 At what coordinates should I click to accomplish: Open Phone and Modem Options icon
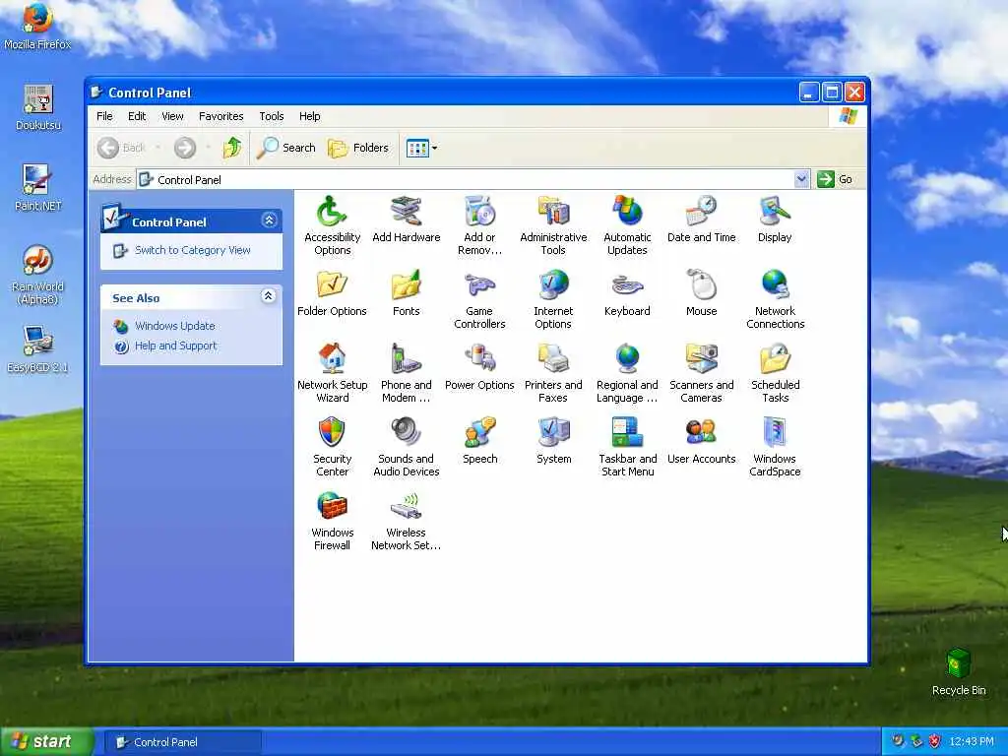[x=407, y=373]
